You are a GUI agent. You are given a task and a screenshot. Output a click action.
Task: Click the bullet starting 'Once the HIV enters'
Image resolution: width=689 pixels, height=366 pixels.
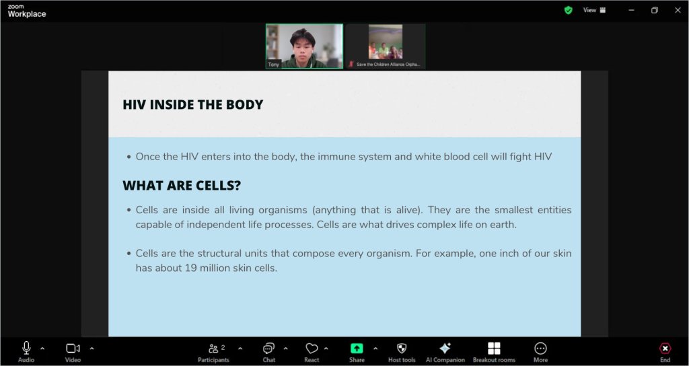pyautogui.click(x=344, y=157)
